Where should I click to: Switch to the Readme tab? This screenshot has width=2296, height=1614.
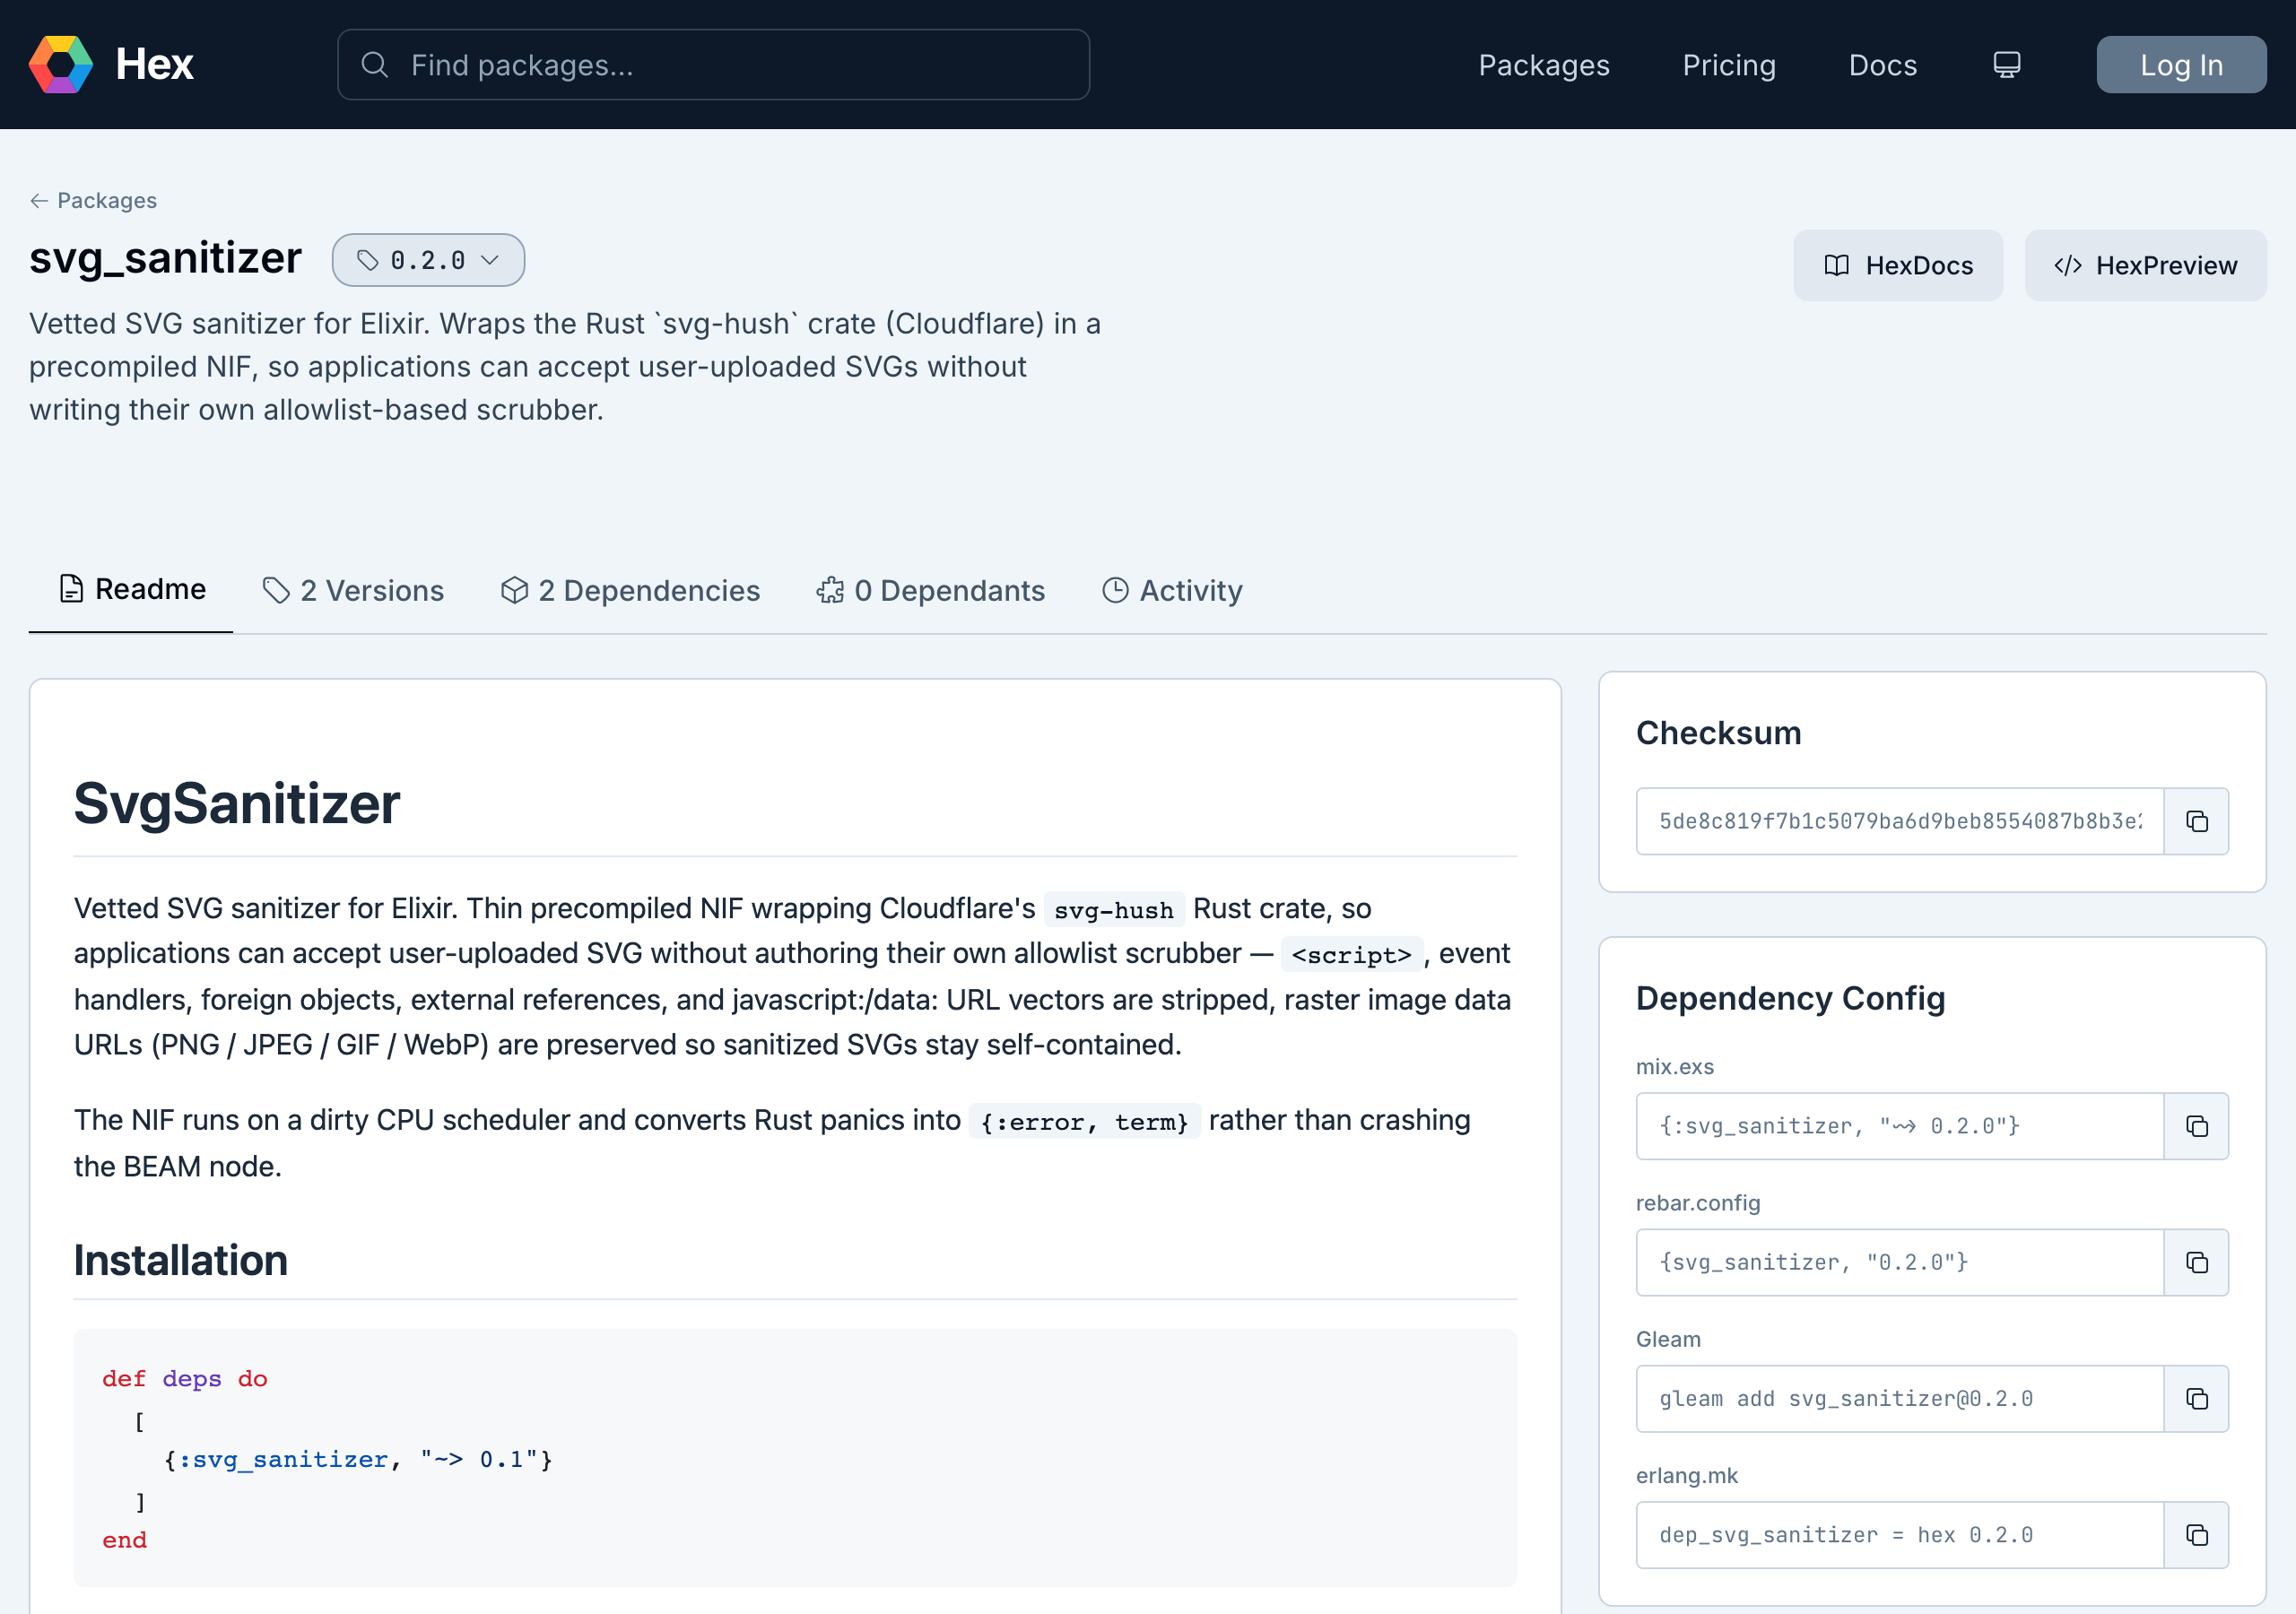click(x=131, y=589)
